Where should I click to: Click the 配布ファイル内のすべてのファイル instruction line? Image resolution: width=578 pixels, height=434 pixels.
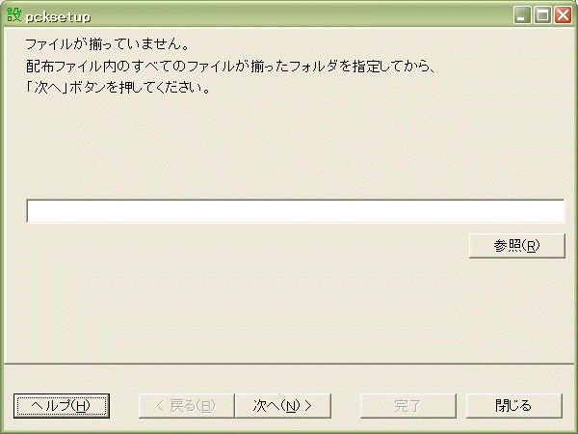(231, 67)
